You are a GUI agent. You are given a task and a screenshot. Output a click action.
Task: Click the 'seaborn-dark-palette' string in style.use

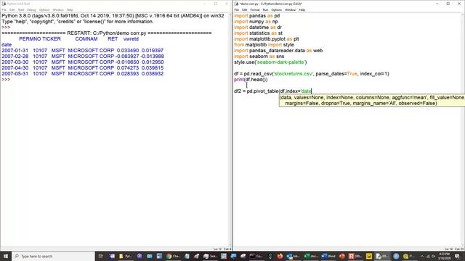(281, 62)
